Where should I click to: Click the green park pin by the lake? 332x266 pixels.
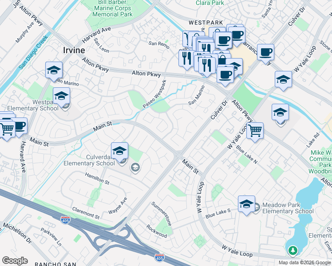(292, 251)
